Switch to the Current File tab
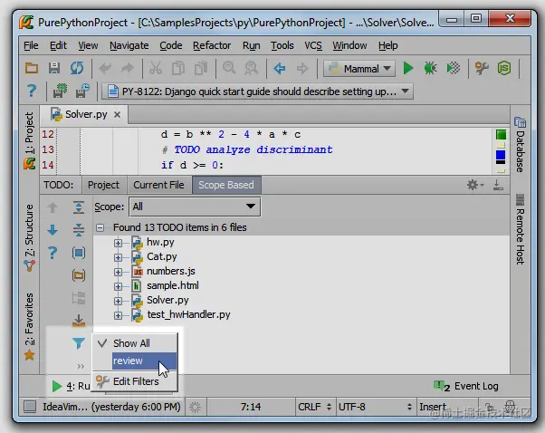This screenshot has width=545, height=433. click(158, 185)
